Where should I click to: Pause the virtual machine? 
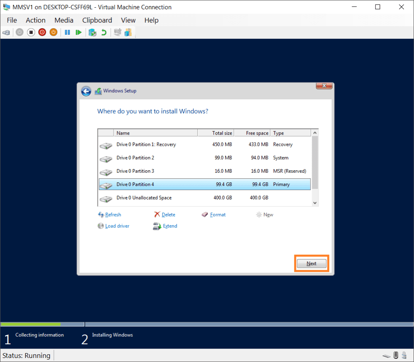[x=68, y=32]
